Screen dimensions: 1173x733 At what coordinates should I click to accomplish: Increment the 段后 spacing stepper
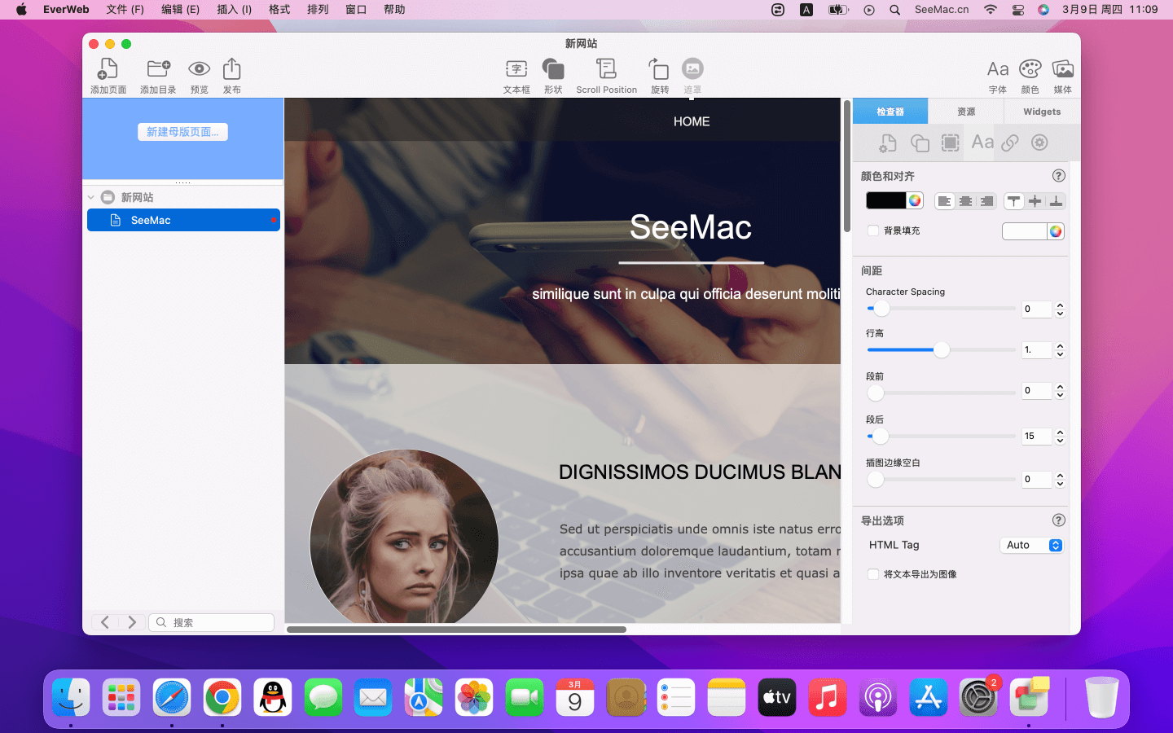1060,432
